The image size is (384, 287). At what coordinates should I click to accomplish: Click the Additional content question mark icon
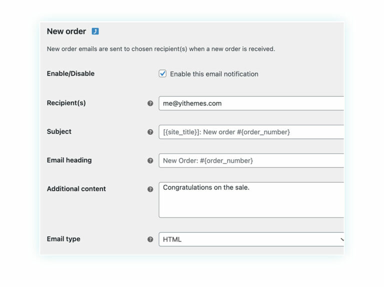150,189
